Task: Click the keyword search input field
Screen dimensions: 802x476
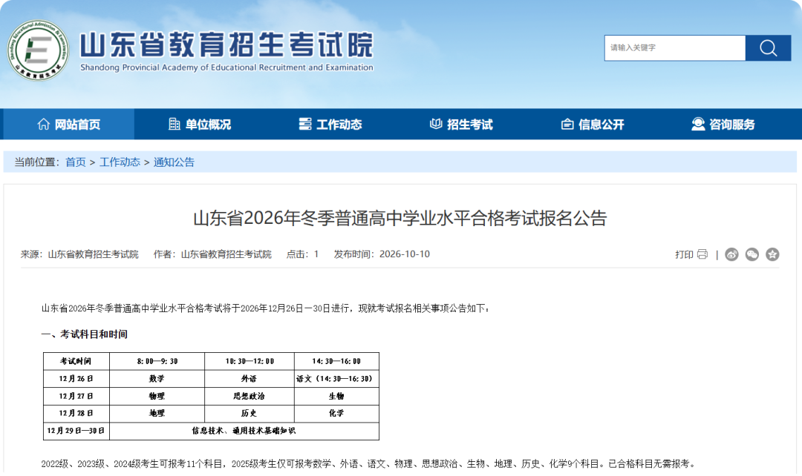Action: (674, 48)
